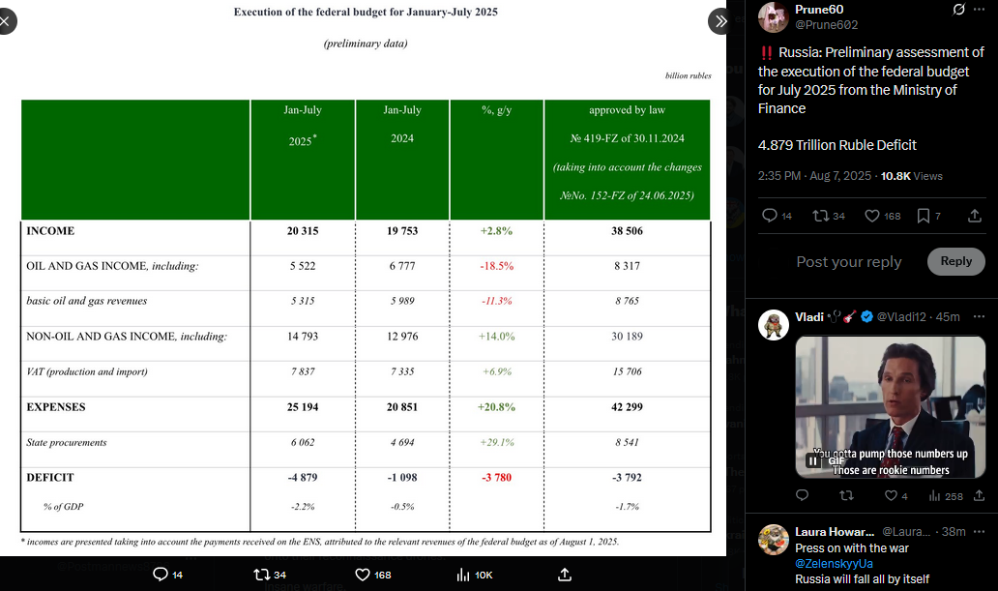The width and height of the screenshot is (998, 591).
Task: Open the Matthew McConaughey GIF in Vladi's reply
Action: pos(891,406)
